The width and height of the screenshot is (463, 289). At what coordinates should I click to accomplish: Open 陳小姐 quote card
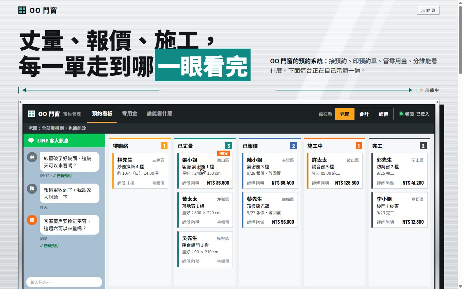point(270,171)
